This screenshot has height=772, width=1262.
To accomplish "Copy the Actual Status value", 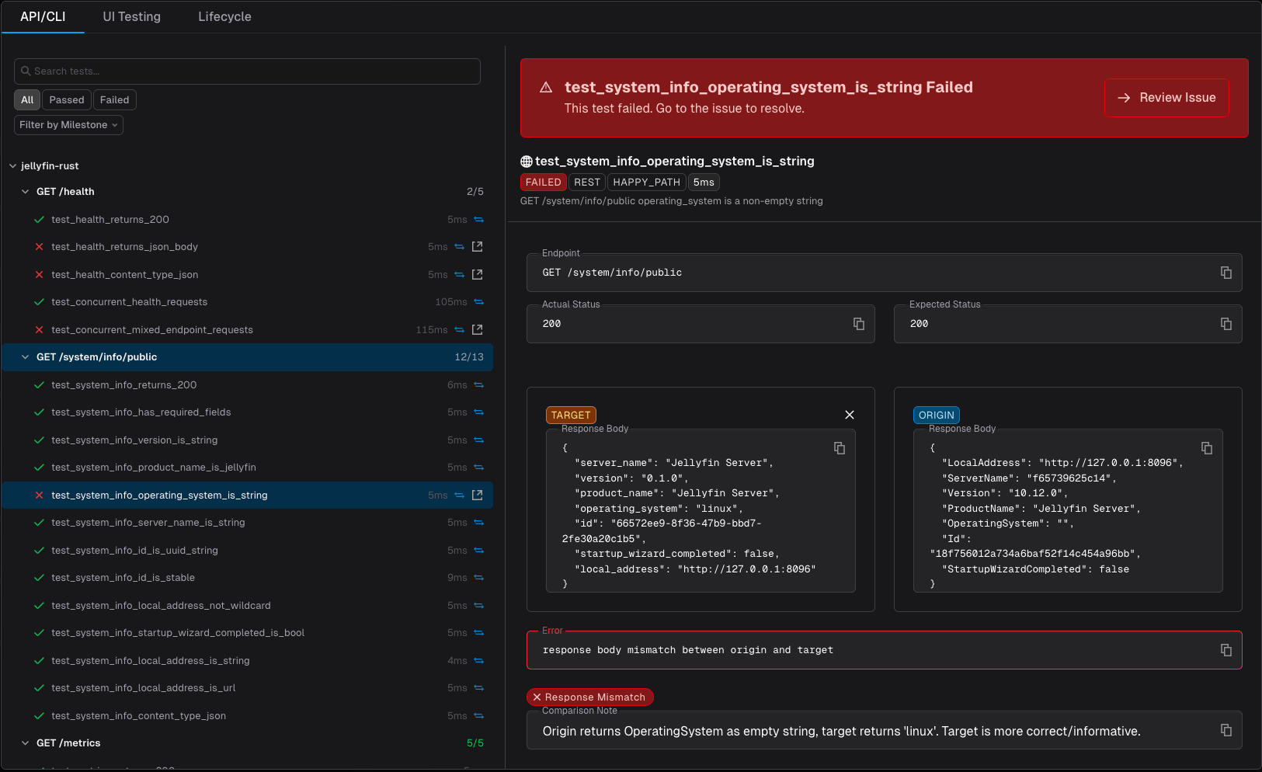I will point(859,324).
